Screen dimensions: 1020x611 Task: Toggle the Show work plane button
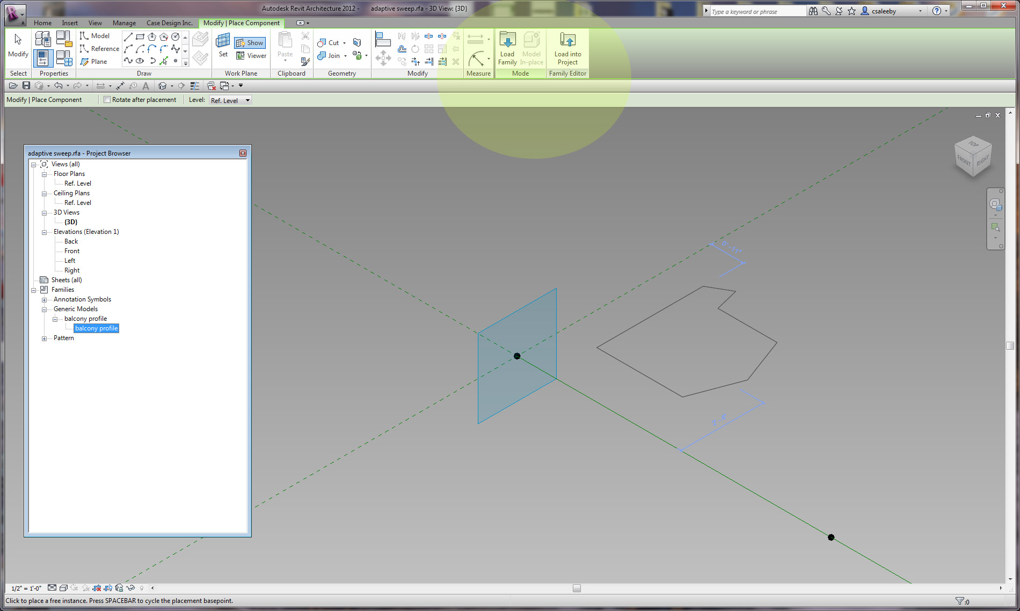point(250,43)
